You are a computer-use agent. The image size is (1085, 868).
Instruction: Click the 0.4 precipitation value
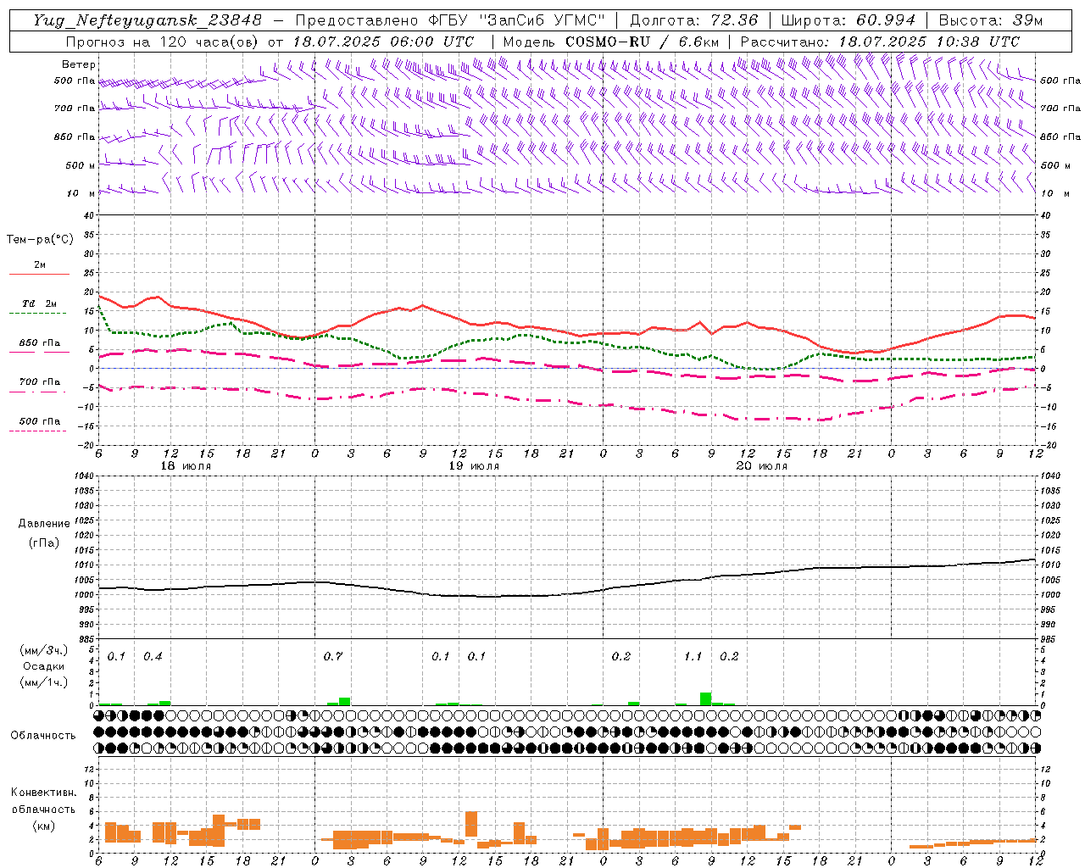(153, 656)
